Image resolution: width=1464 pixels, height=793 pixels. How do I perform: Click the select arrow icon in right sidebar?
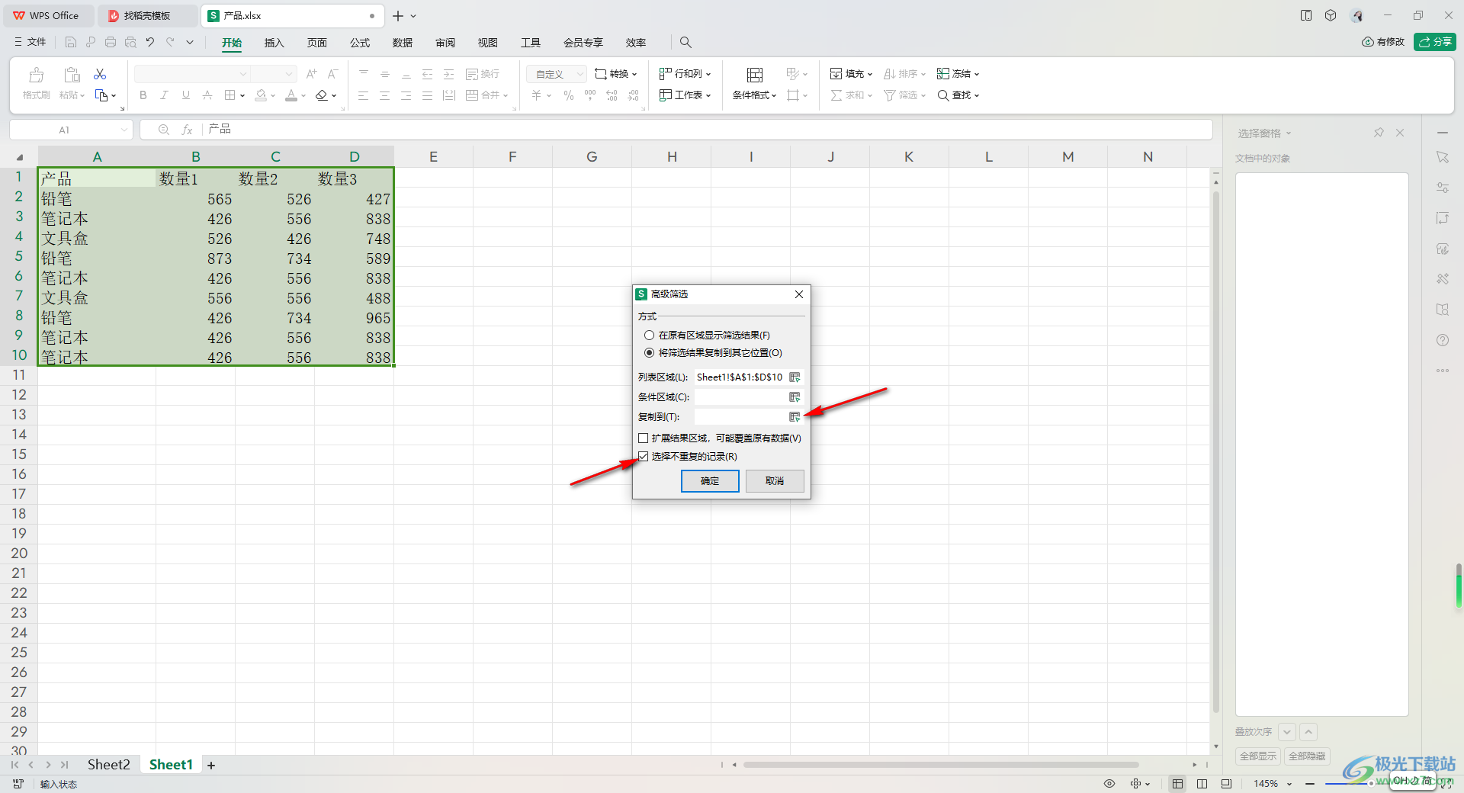(x=1443, y=157)
